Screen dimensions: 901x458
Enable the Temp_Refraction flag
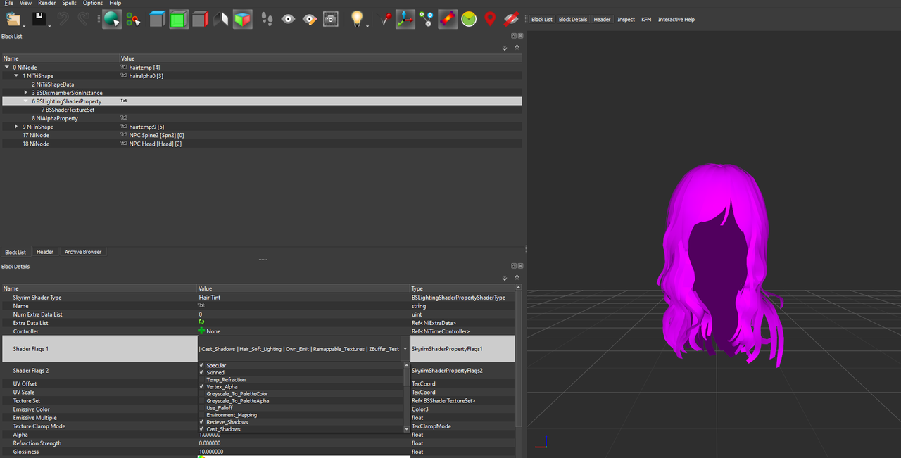pos(226,380)
